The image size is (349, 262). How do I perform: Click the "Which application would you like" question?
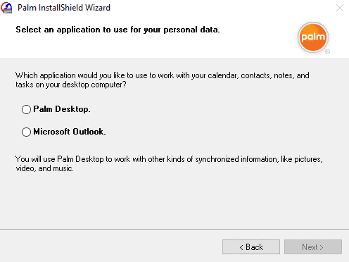[163, 75]
